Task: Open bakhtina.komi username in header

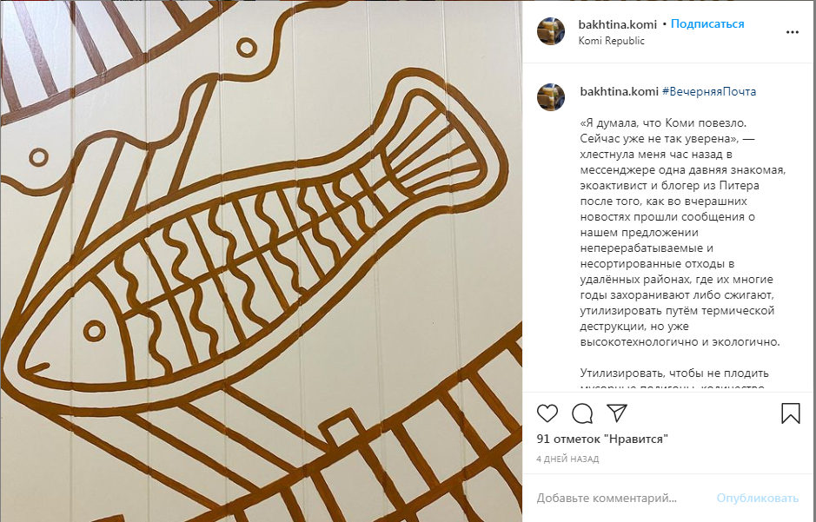Action: (617, 24)
